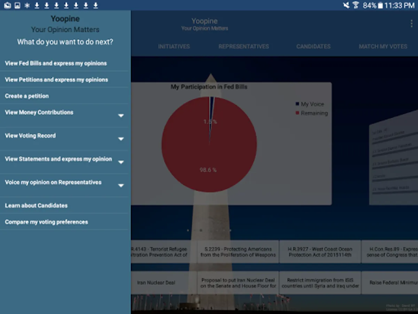Image resolution: width=418 pixels, height=314 pixels.
Task: Click the Remaining legend entry
Action: 312,113
